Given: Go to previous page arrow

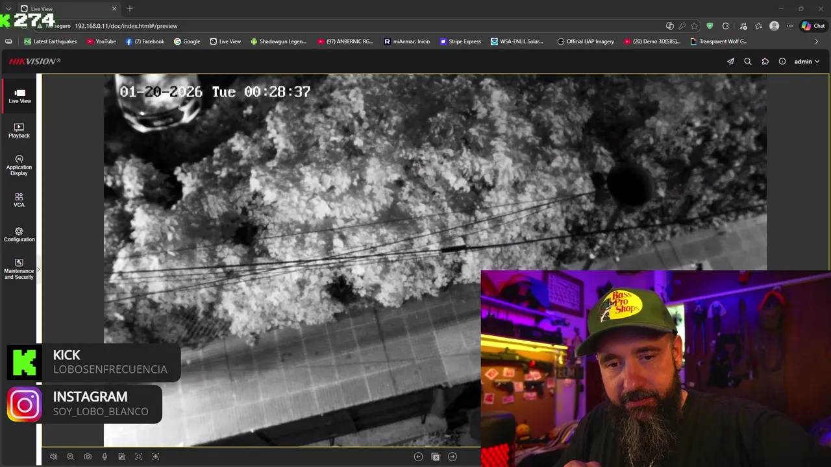Looking at the screenshot, I should tap(418, 457).
